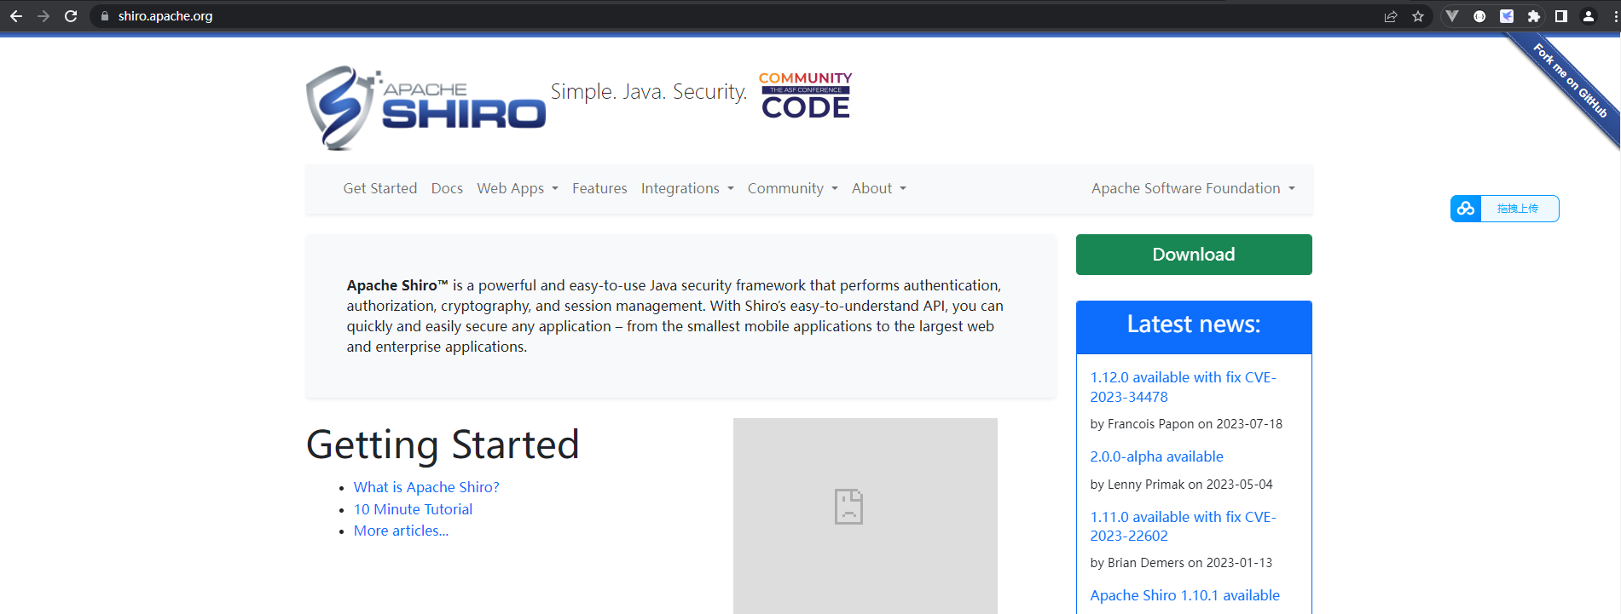Click the broken image placeholder
Screen dimensions: 1621x614
(x=865, y=515)
